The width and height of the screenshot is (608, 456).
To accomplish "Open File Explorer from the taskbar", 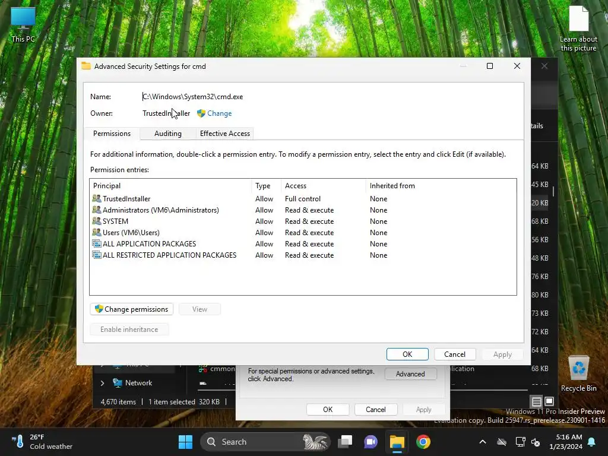I will pos(397,442).
